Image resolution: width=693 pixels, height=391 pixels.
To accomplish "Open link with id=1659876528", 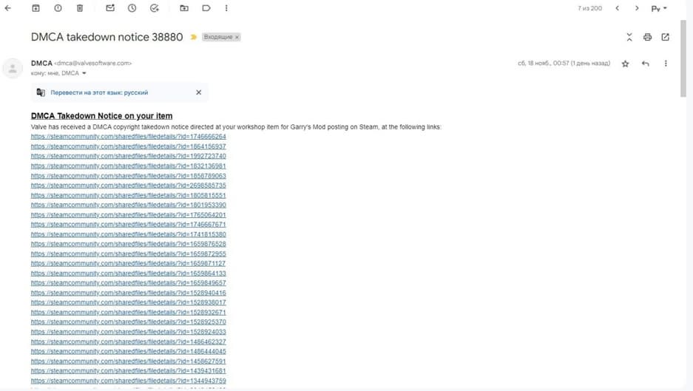I will [128, 244].
